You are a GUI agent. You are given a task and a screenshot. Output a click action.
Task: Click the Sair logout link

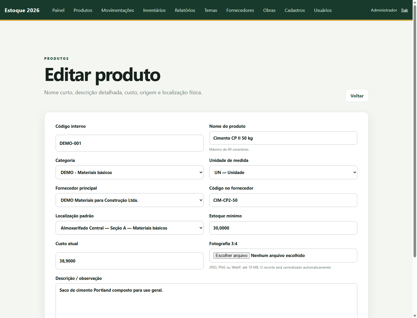[x=405, y=10]
